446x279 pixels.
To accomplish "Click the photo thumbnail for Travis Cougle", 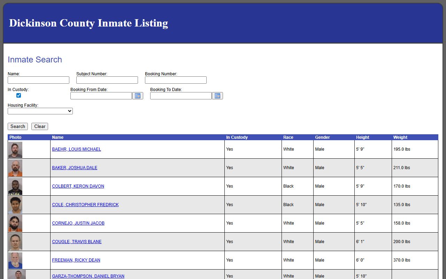I will pyautogui.click(x=15, y=242).
